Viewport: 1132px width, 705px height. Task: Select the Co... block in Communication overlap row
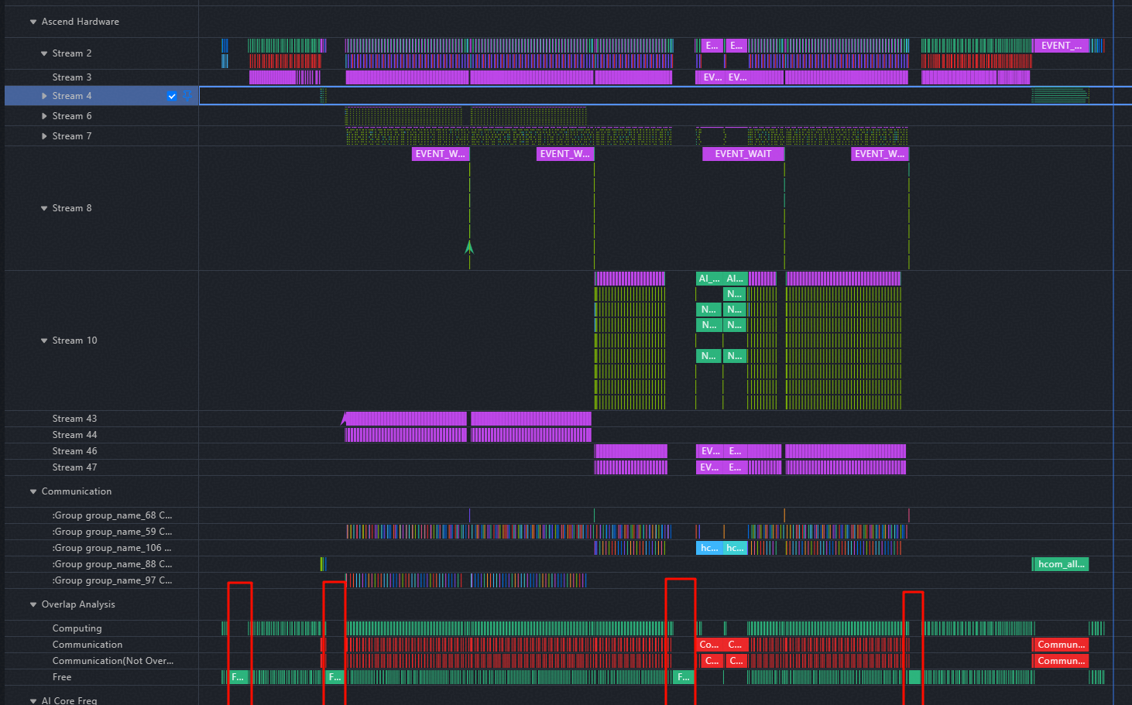click(x=709, y=645)
